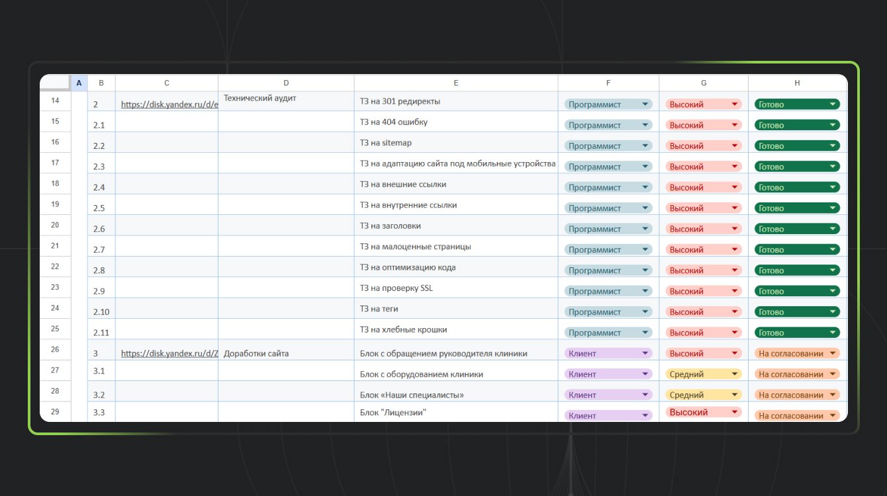Screen dimensions: 887x496
Task: Select row 20 header
Action: [55, 225]
